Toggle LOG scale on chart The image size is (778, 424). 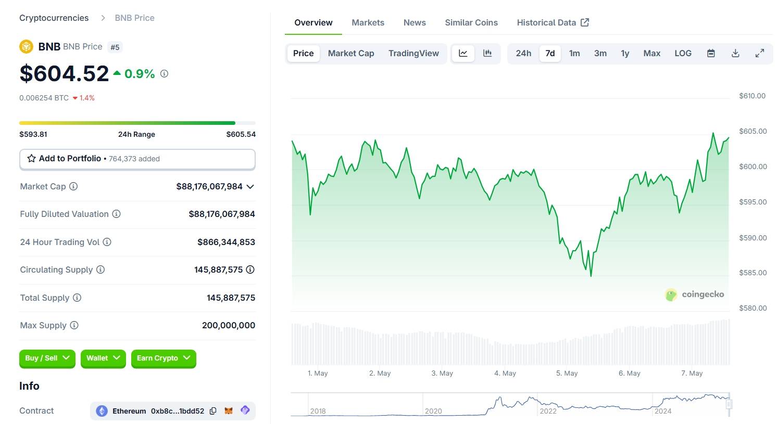tap(683, 53)
